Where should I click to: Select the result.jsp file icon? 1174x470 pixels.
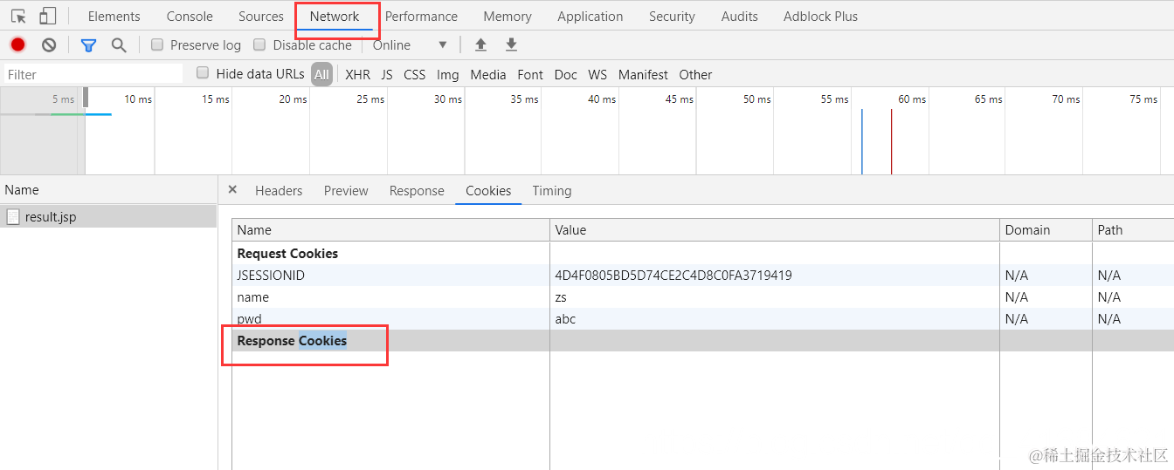pos(13,216)
